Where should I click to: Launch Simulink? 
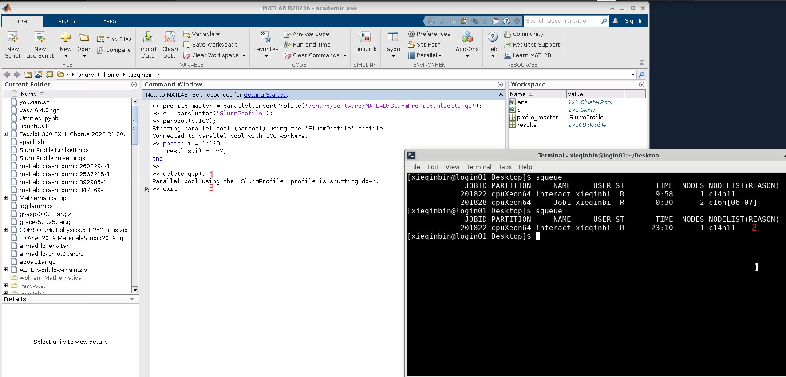click(x=365, y=43)
